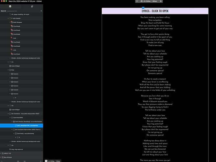Click lyric 'It's fair to need a moment'
This screenshot has width=216, height=162.
pos(155,79)
